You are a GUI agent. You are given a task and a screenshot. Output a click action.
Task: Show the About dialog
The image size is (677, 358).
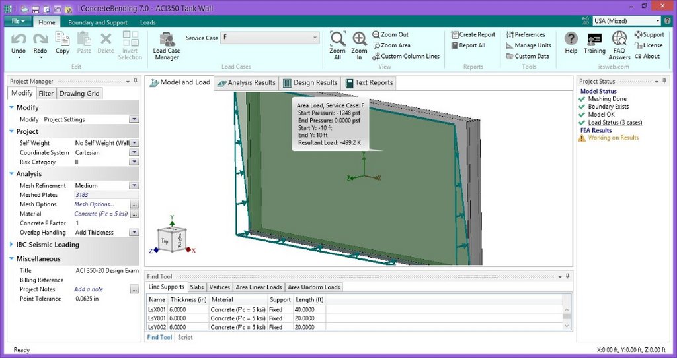(x=647, y=56)
